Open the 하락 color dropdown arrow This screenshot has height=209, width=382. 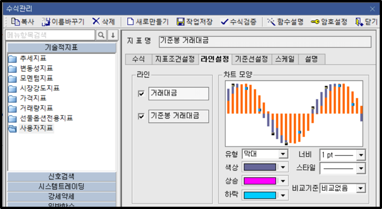tap(283, 195)
